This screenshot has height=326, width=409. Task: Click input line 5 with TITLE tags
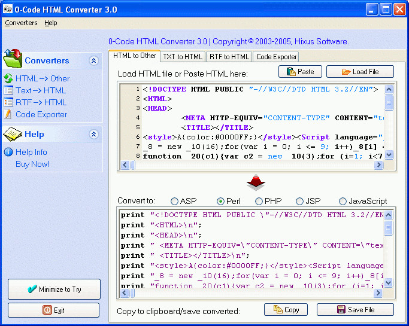pyautogui.click(x=217, y=127)
